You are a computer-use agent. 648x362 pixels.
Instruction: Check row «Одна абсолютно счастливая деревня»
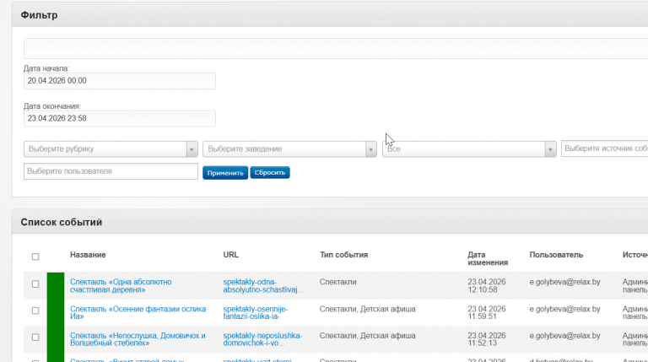pos(35,284)
